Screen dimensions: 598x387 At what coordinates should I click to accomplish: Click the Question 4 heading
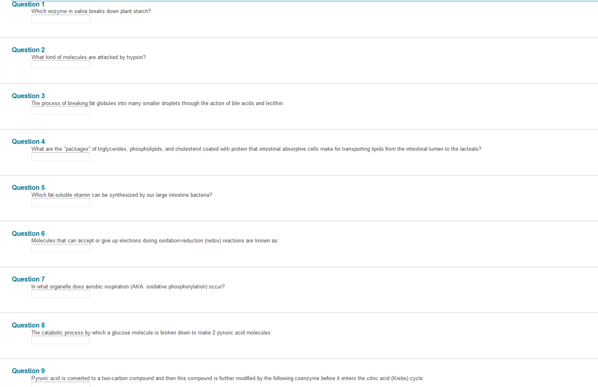28,141
